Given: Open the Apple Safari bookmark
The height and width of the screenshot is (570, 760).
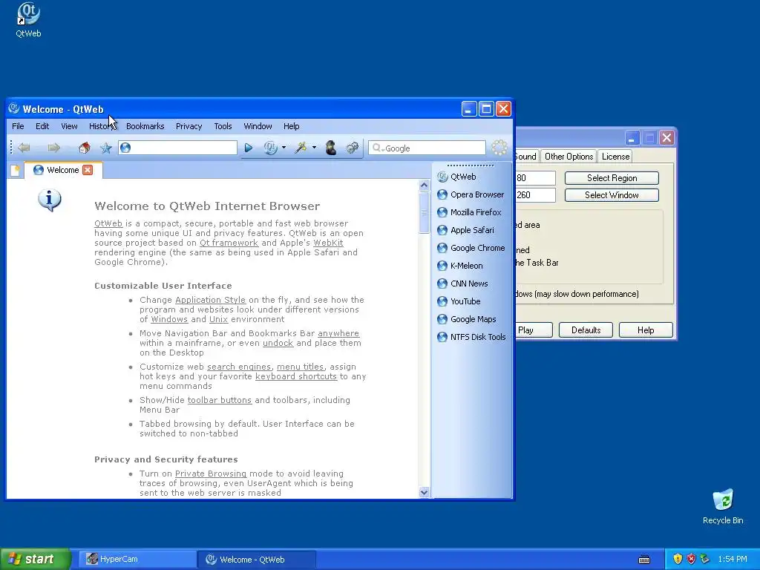Looking at the screenshot, I should tap(465, 230).
